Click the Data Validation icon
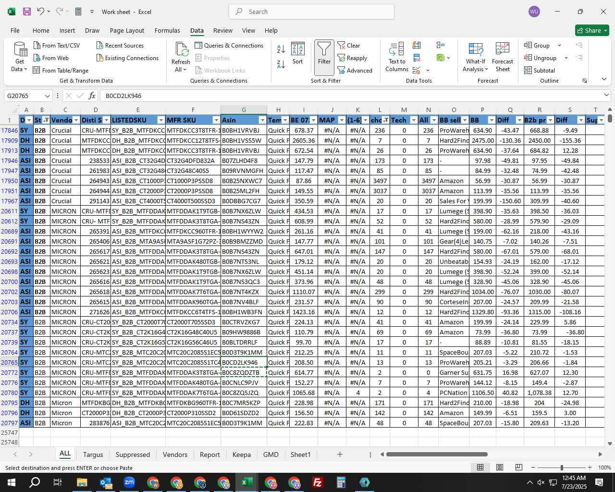The image size is (615, 492). tap(417, 71)
